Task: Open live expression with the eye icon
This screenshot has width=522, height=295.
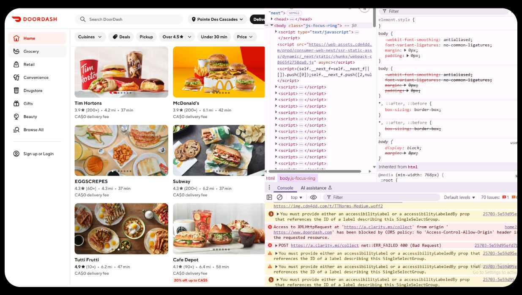Action: [313, 198]
